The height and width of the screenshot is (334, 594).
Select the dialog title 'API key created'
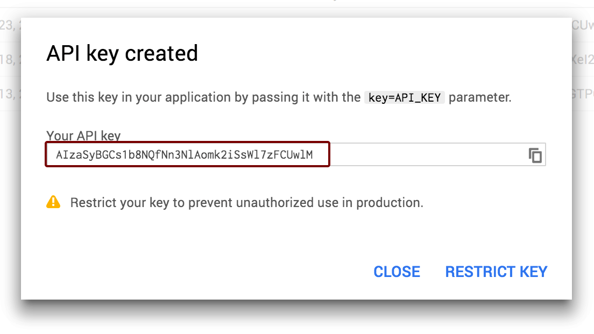click(123, 53)
